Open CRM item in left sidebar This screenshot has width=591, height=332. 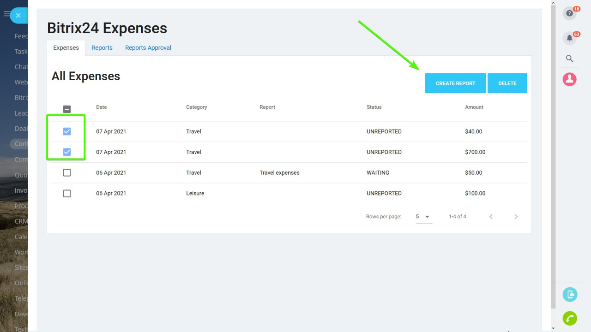21,221
